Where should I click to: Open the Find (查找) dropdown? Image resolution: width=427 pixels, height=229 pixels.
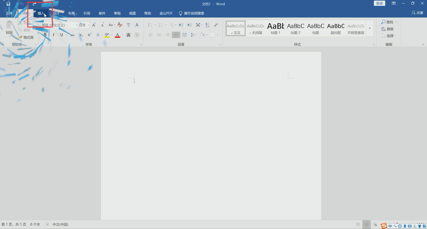click(x=396, y=22)
